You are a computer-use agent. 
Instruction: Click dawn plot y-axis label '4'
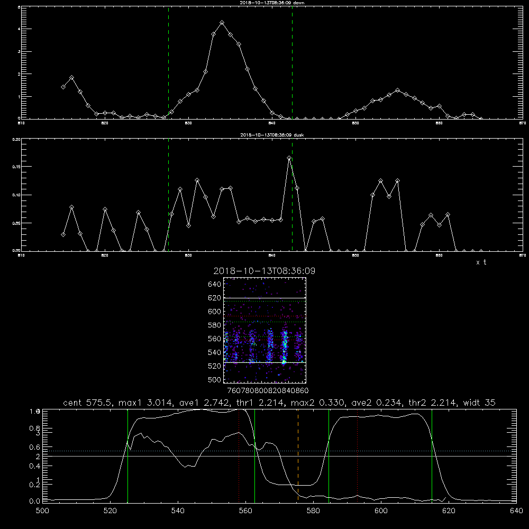pos(19,29)
